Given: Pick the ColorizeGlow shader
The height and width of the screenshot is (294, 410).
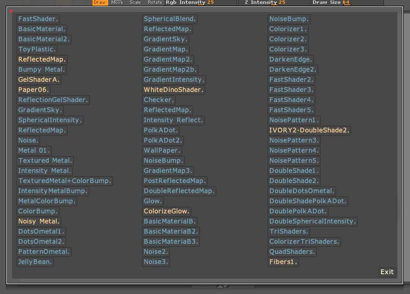Looking at the screenshot, I should point(167,212).
